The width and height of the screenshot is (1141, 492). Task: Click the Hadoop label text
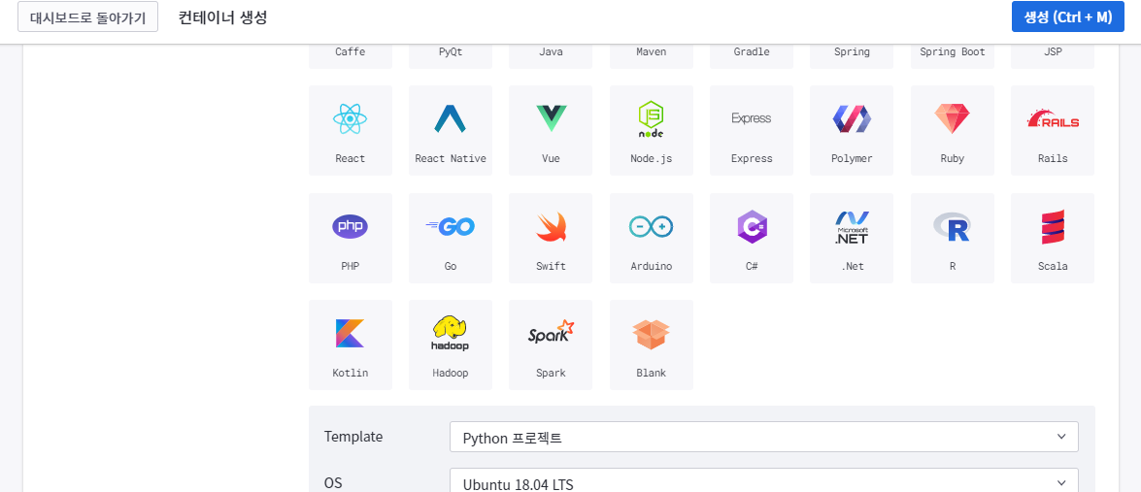tap(451, 373)
